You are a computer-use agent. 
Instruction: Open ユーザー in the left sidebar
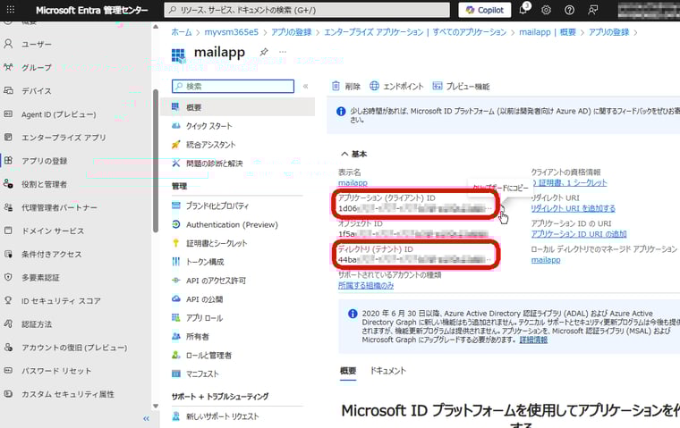coord(37,44)
